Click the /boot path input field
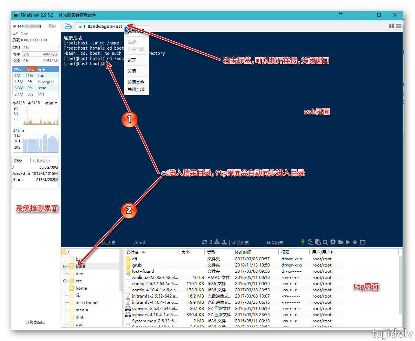This screenshot has width=415, height=341. [x=165, y=242]
